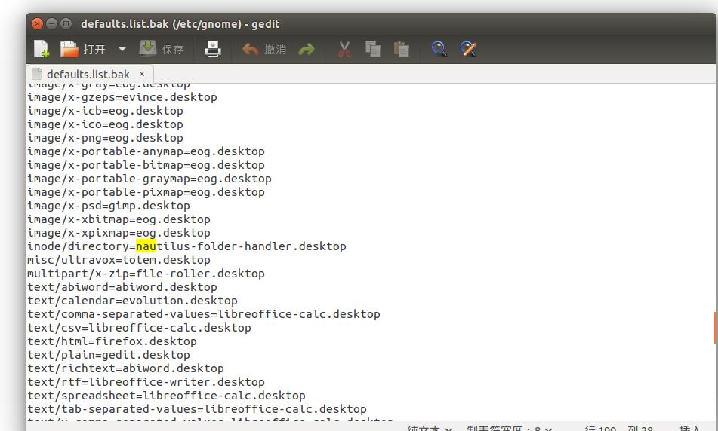Image resolution: width=718 pixels, height=431 pixels.
Task: Create a new document with the toolbar icon
Action: [42, 49]
